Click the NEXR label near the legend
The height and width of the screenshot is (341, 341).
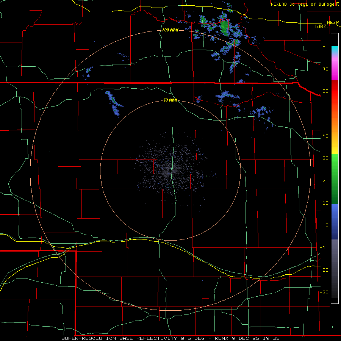point(333,23)
